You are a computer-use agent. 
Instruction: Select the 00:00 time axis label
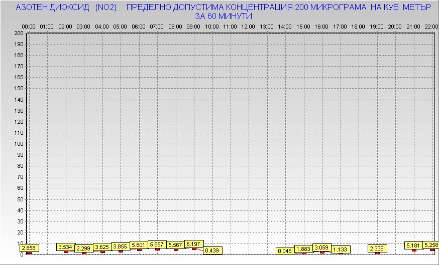coord(29,26)
